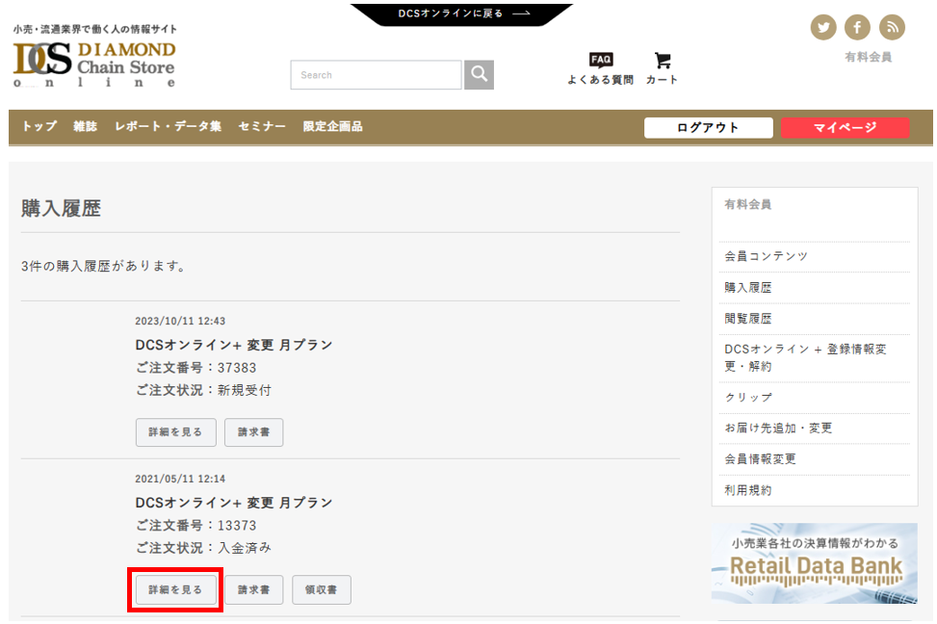View details of order 13373
This screenshot has height=624, width=937.
pyautogui.click(x=175, y=590)
